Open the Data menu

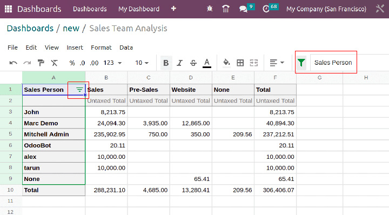126,48
